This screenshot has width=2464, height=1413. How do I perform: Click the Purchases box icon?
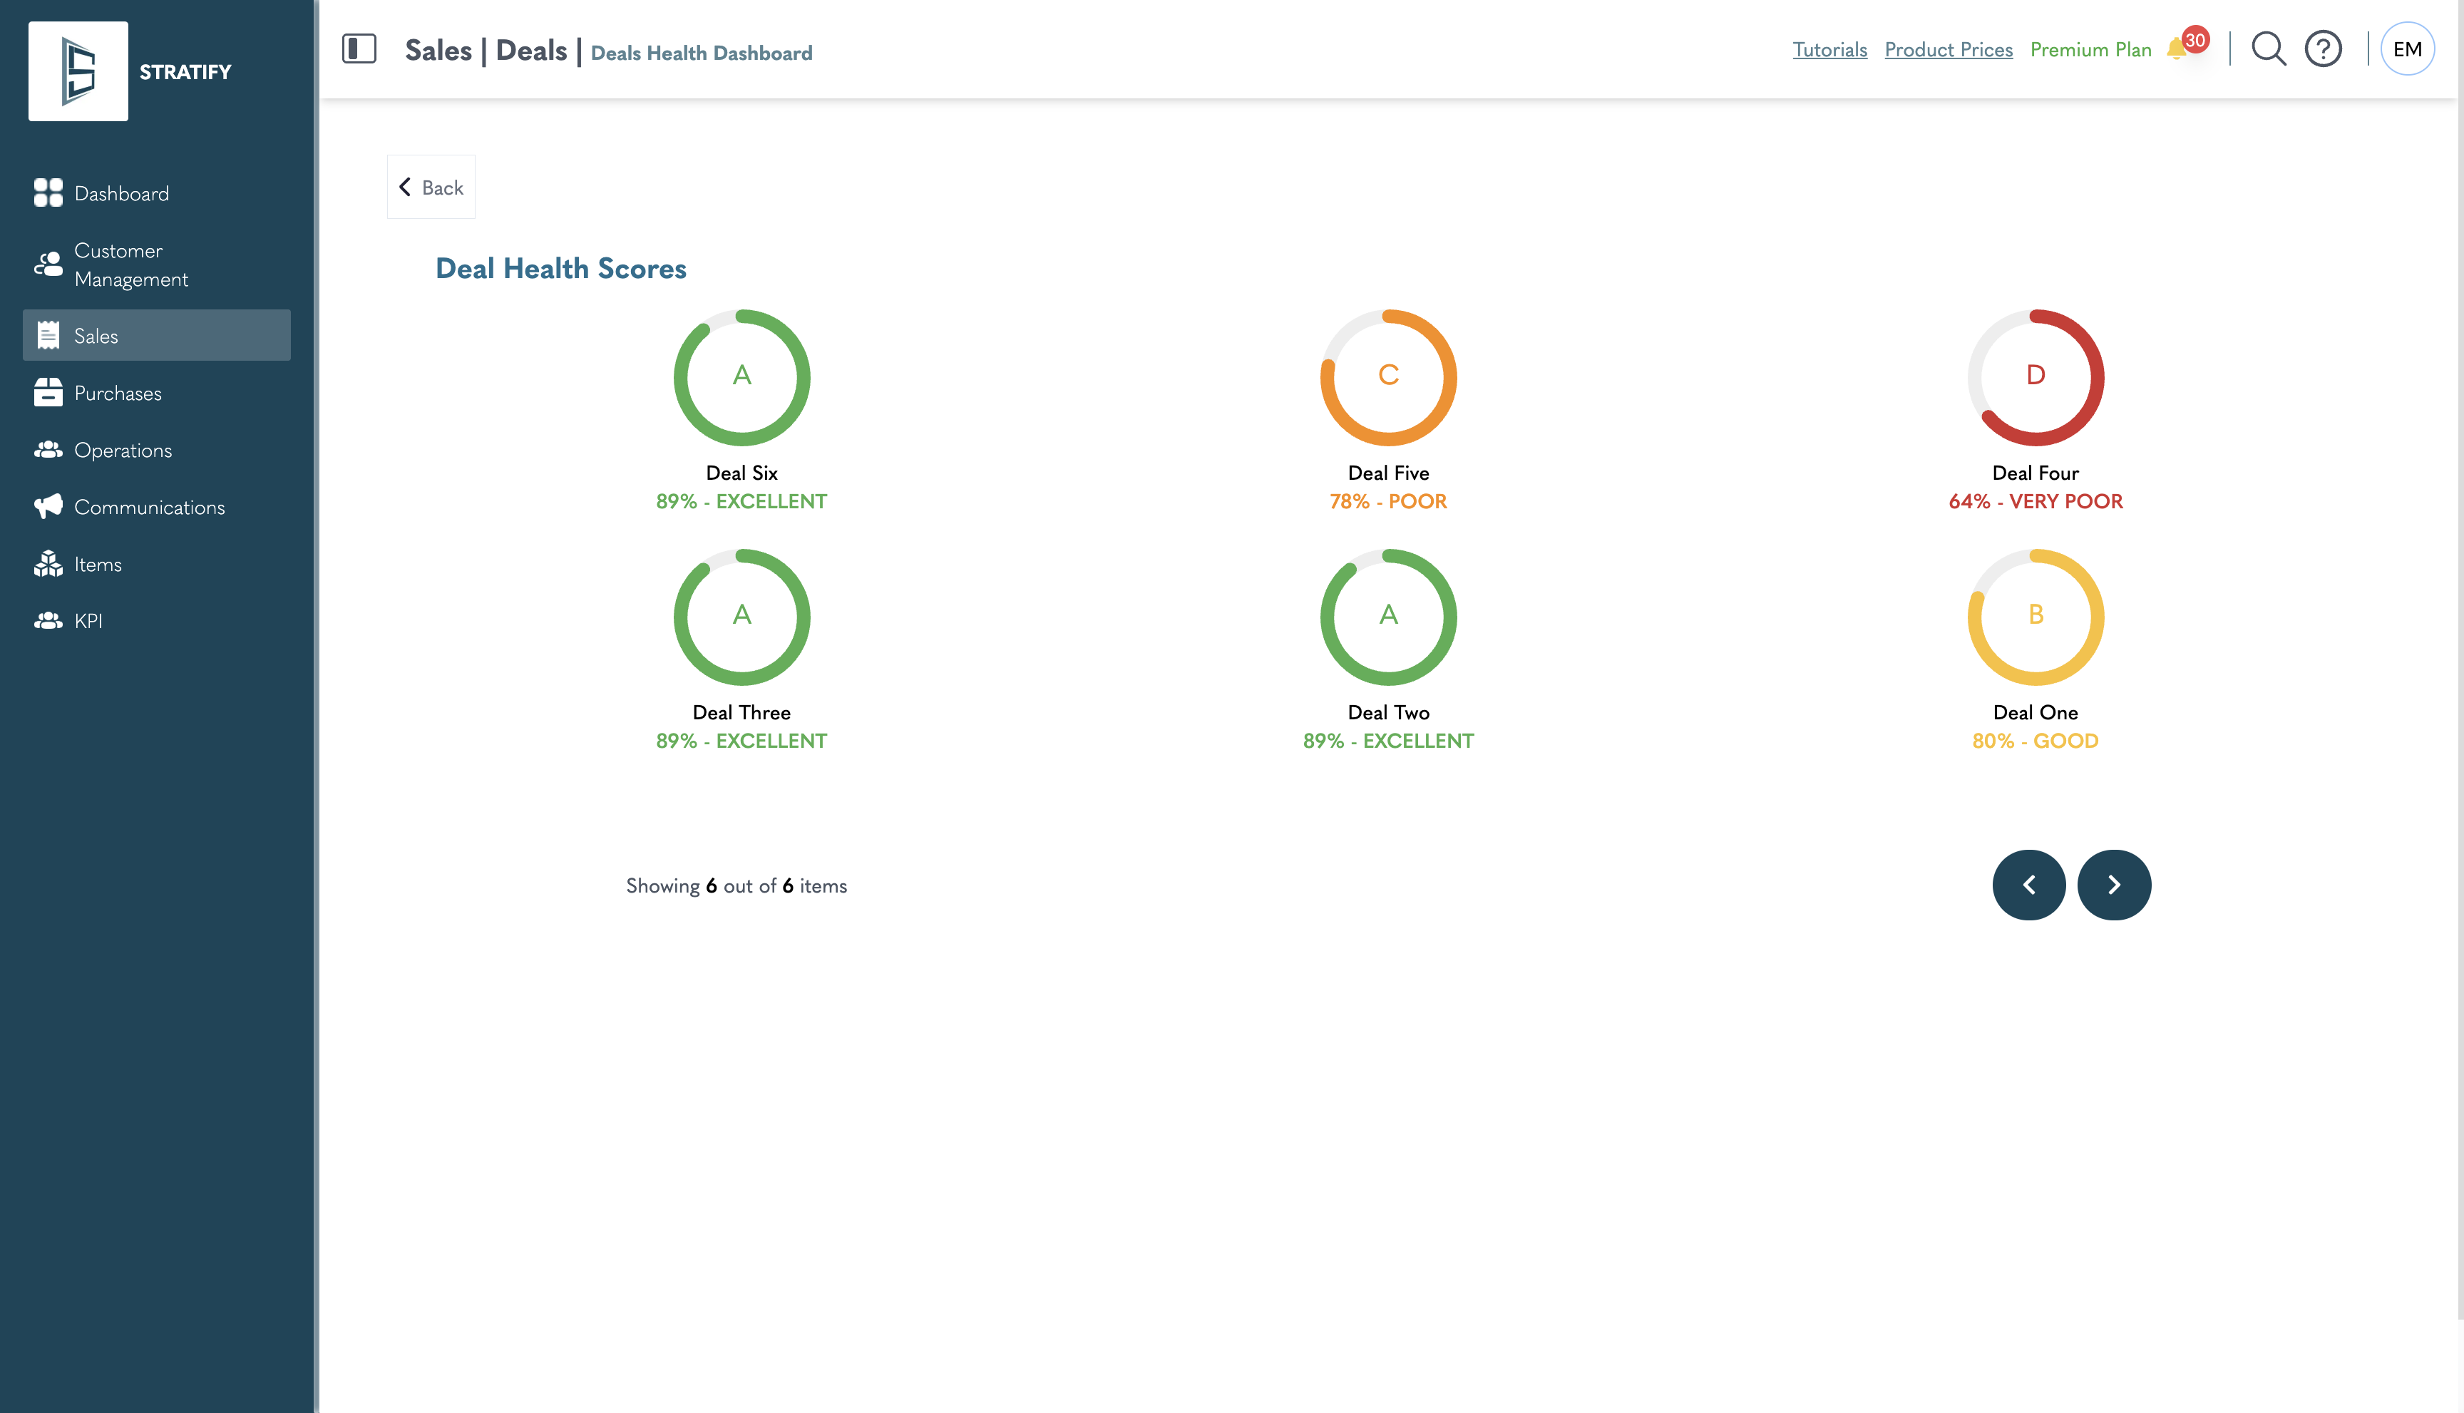pos(48,393)
